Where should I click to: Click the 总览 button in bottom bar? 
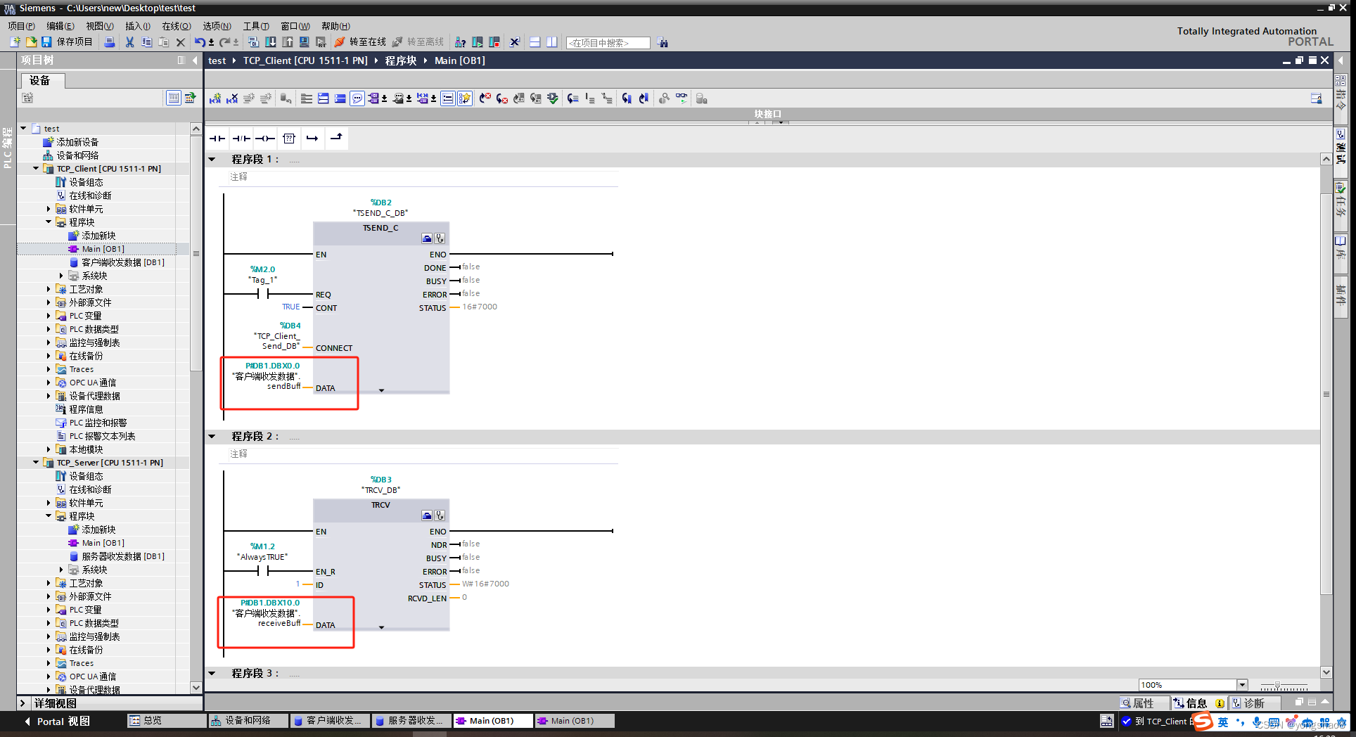(167, 721)
